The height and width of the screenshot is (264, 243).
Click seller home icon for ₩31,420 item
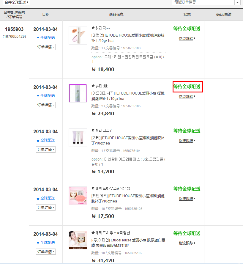pyautogui.click(x=93, y=233)
